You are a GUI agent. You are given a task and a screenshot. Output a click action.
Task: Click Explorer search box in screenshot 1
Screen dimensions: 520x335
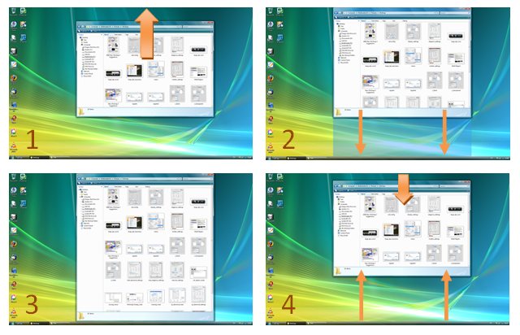(x=197, y=26)
